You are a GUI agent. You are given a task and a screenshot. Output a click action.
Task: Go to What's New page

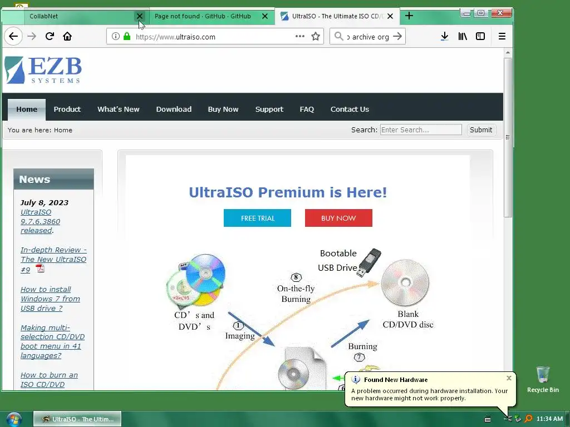coord(119,110)
